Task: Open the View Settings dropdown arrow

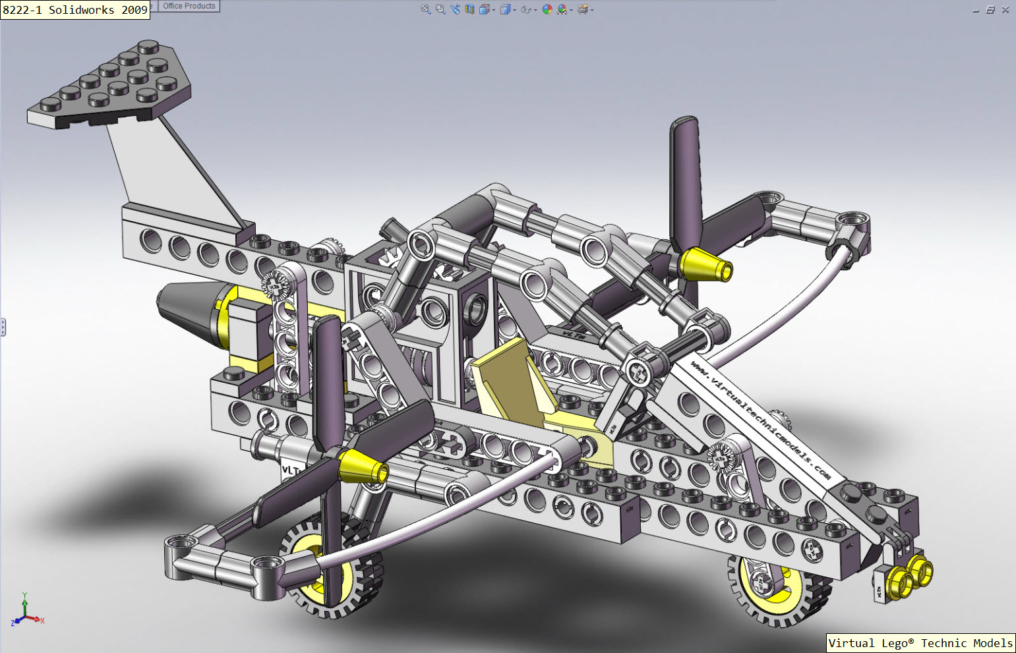Action: (x=592, y=10)
